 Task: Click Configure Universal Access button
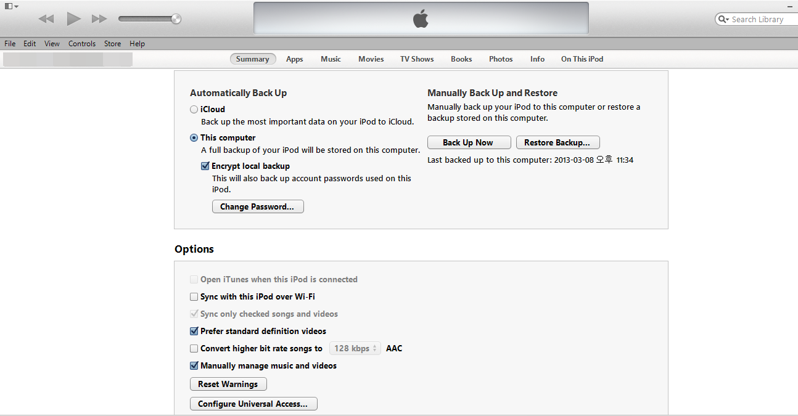pyautogui.click(x=253, y=404)
